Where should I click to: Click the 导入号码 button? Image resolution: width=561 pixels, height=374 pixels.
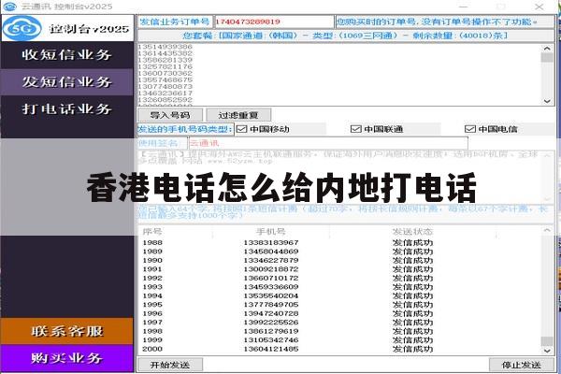(170, 115)
